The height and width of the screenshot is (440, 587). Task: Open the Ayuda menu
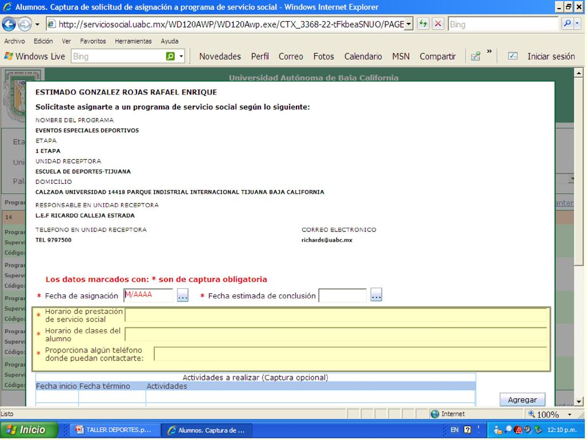pos(169,41)
